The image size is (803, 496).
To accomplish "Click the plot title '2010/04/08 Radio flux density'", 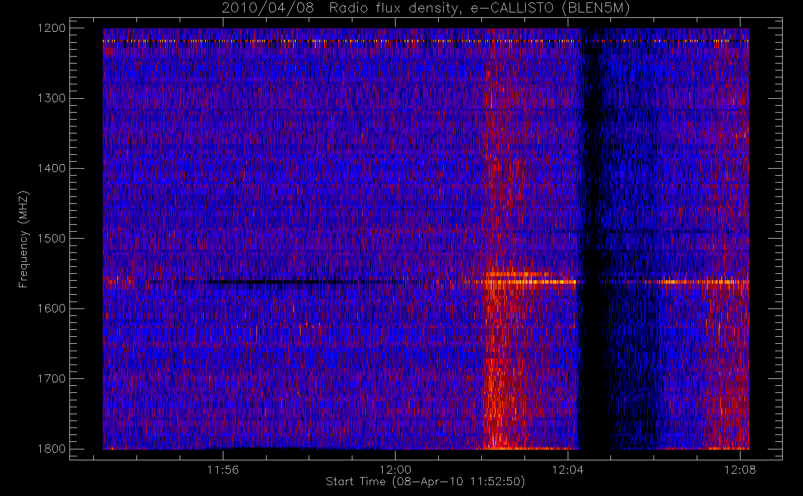I will click(426, 8).
